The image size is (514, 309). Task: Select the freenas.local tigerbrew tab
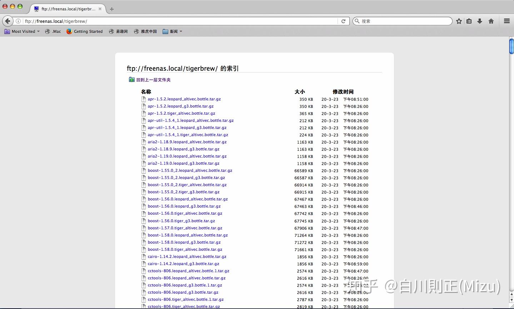click(68, 10)
